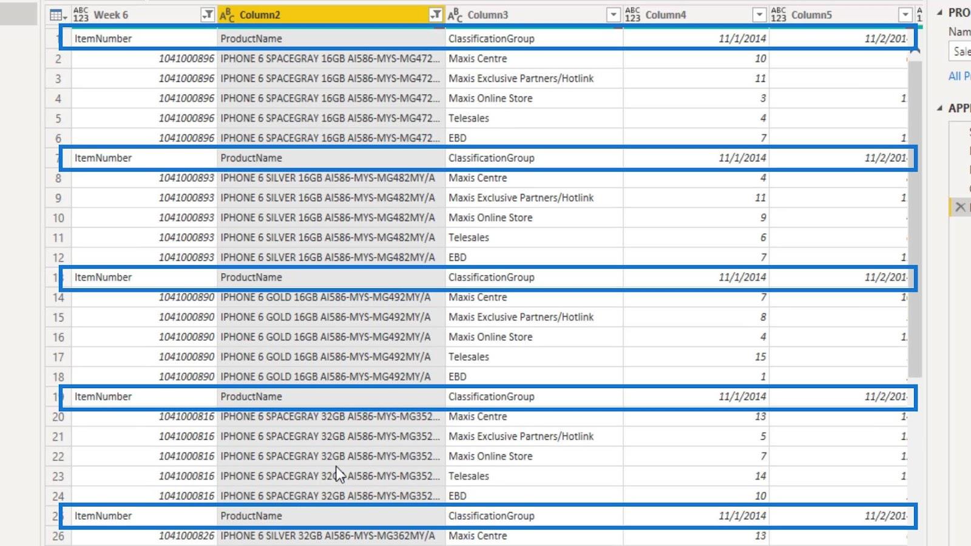This screenshot has height=546, width=971.
Task: Collapse the Applied Steps section triangle
Action: click(x=939, y=108)
